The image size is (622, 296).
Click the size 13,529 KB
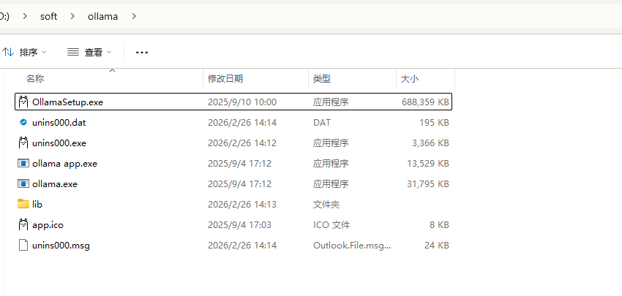(428, 163)
